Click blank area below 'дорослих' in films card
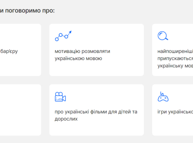Viewport: 193px width, 143px height. tap(97, 128)
